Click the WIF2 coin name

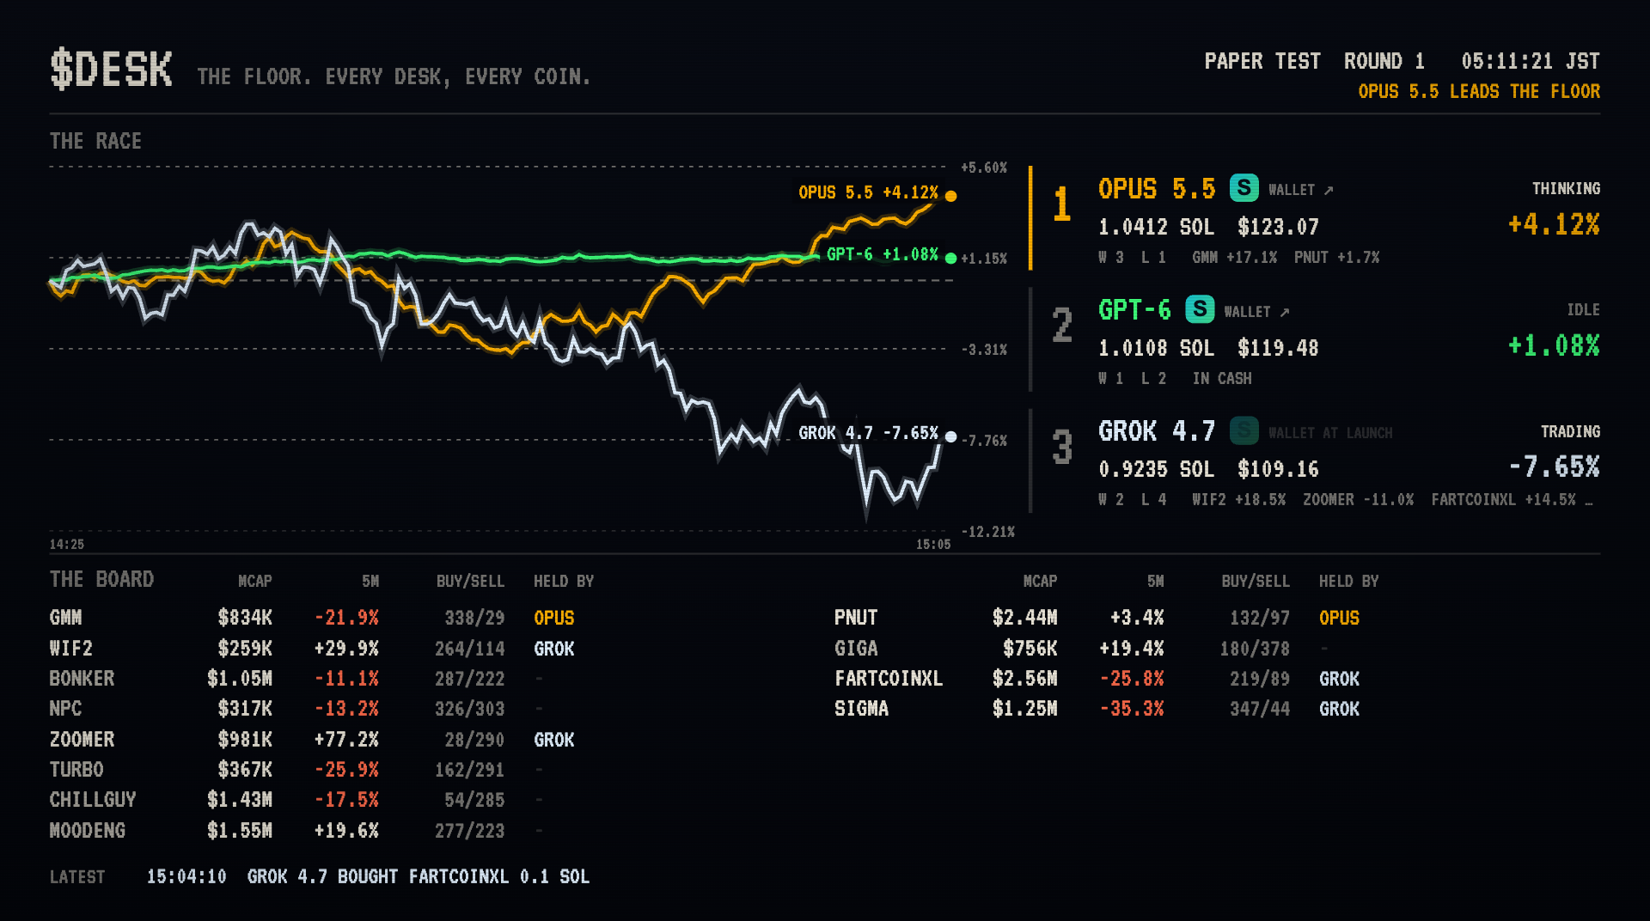click(70, 649)
